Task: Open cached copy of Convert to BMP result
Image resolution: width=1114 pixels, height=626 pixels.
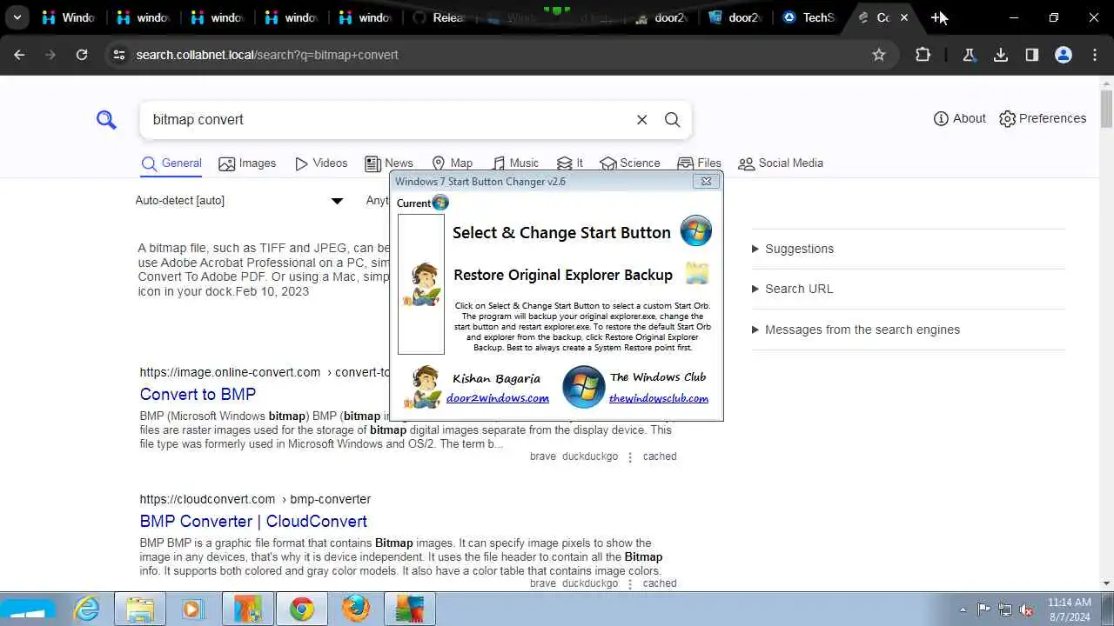Action: pyautogui.click(x=660, y=456)
